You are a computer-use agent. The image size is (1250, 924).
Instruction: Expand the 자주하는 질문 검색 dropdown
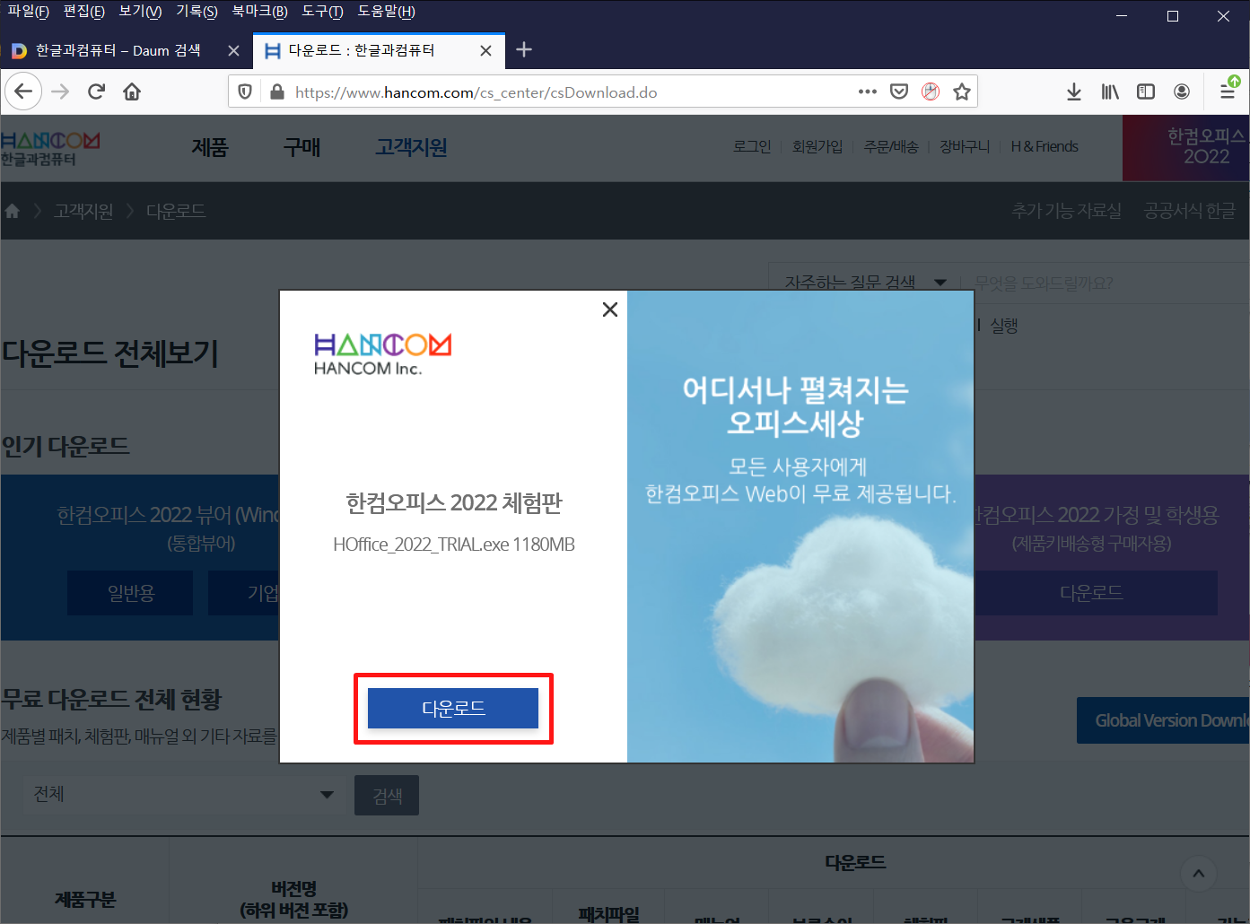click(x=864, y=283)
